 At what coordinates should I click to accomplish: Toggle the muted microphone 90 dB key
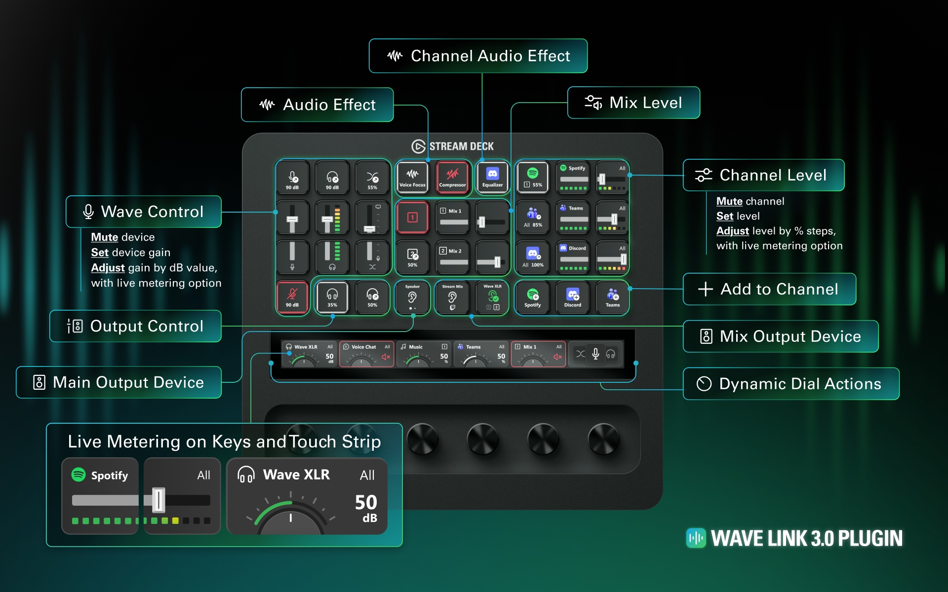[292, 297]
